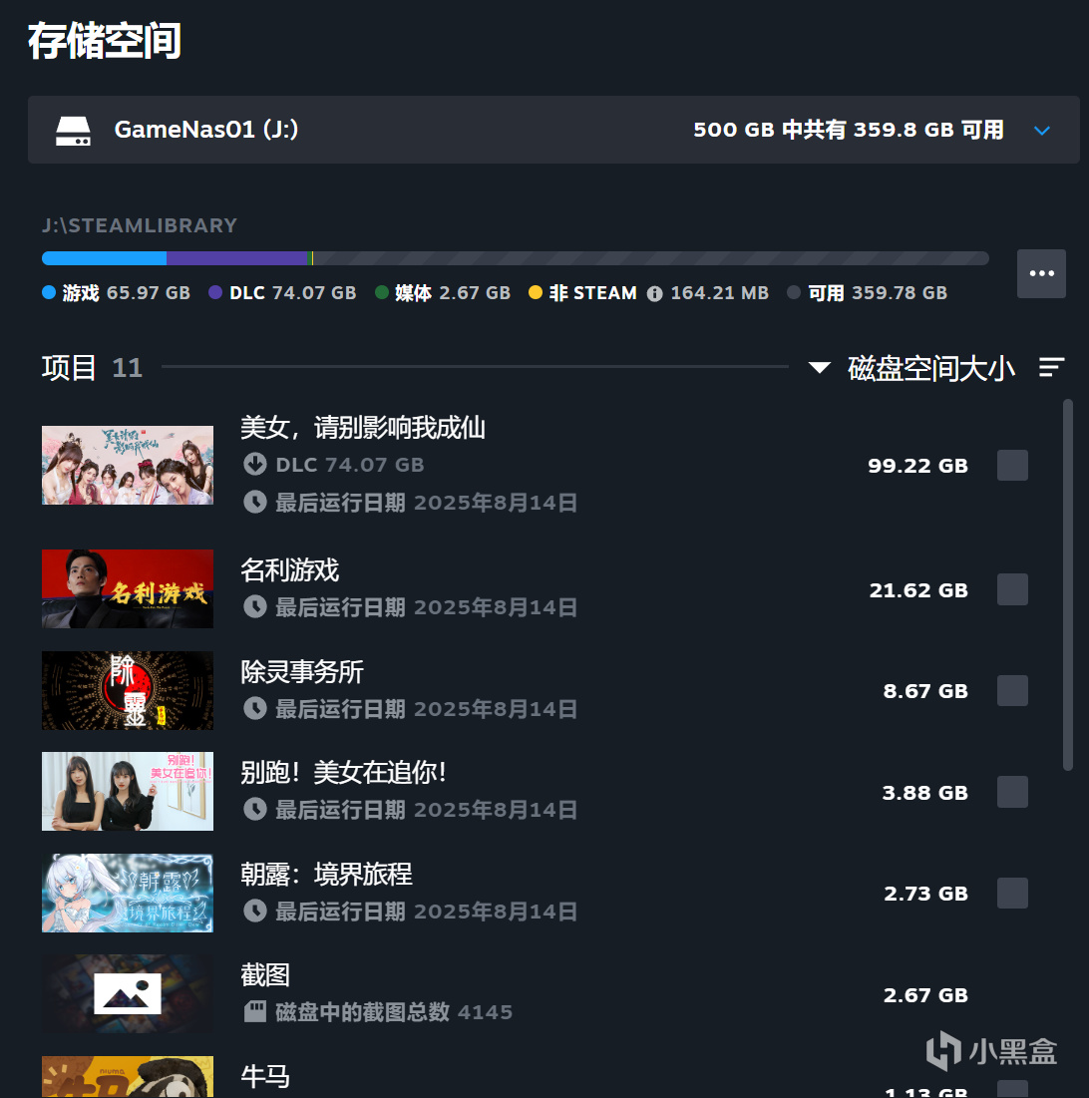Click the 500 GB 中共有 359.8 GB 可用 text
Viewport: 1089px width, 1098px height.
pyautogui.click(x=848, y=130)
